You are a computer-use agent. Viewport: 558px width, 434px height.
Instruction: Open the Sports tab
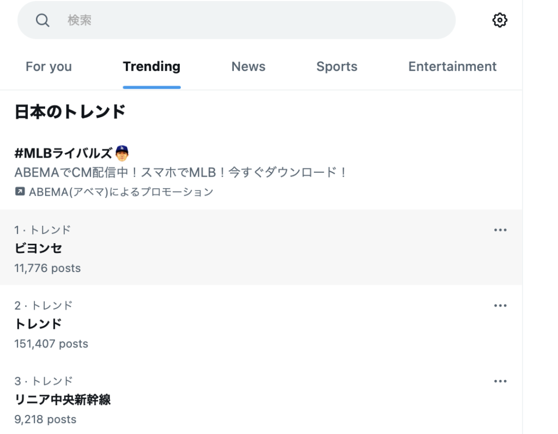(x=337, y=67)
